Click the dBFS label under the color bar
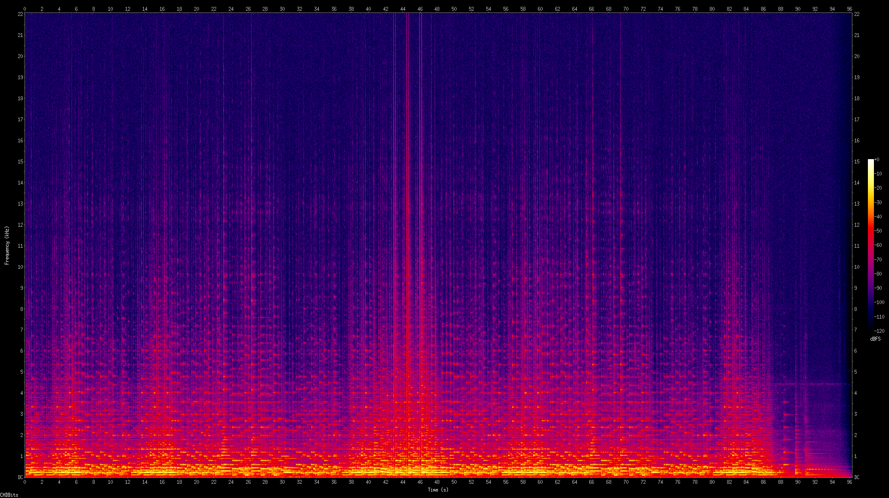 (x=875, y=339)
